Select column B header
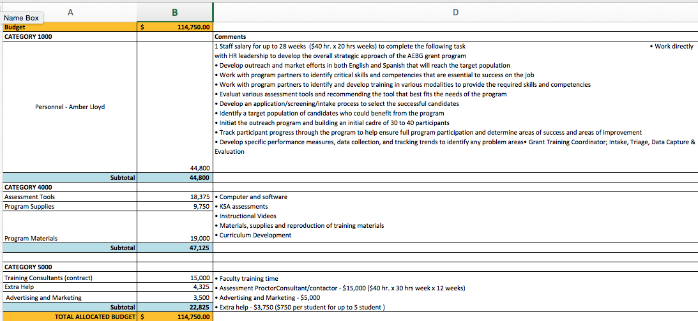The width and height of the screenshot is (698, 321). [x=174, y=10]
